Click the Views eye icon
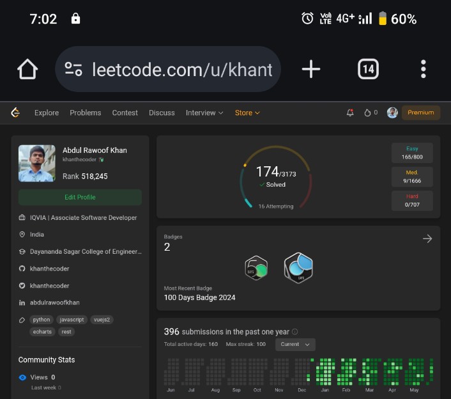 point(22,377)
